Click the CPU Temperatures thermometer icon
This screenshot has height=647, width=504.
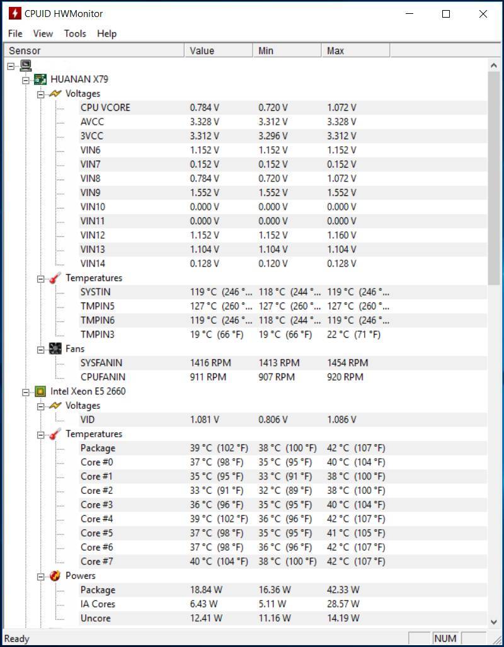(x=55, y=434)
